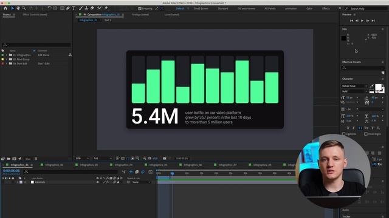Go to first frame in Preview panel
The image size is (389, 218).
pos(351,21)
